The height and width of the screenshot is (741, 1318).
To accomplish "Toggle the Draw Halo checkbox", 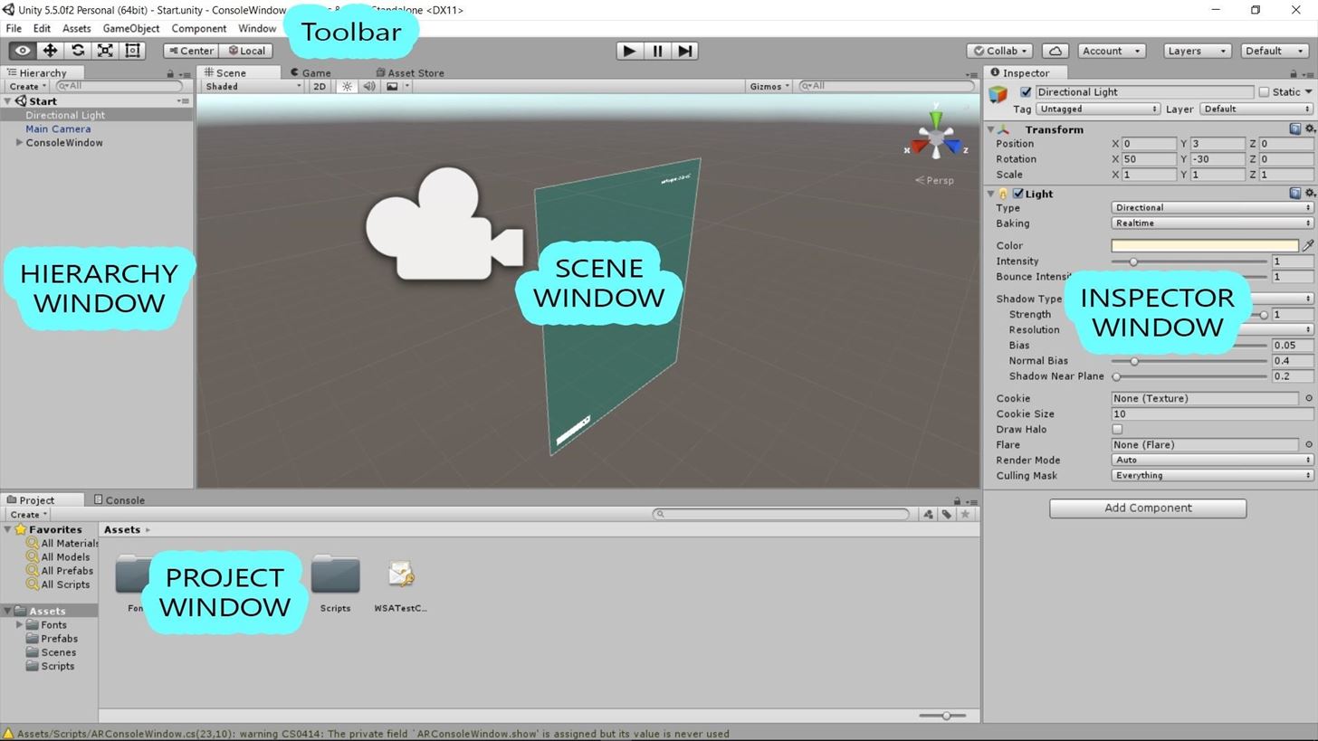I will click(x=1118, y=429).
